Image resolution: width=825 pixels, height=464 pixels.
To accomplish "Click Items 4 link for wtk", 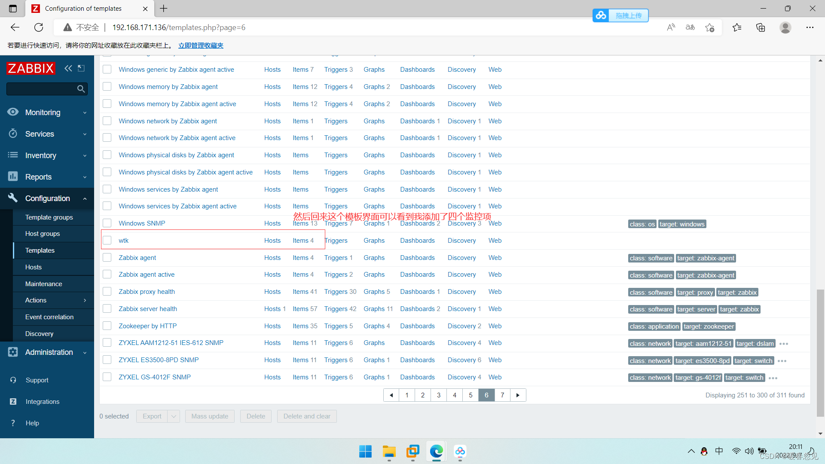I will 303,240.
